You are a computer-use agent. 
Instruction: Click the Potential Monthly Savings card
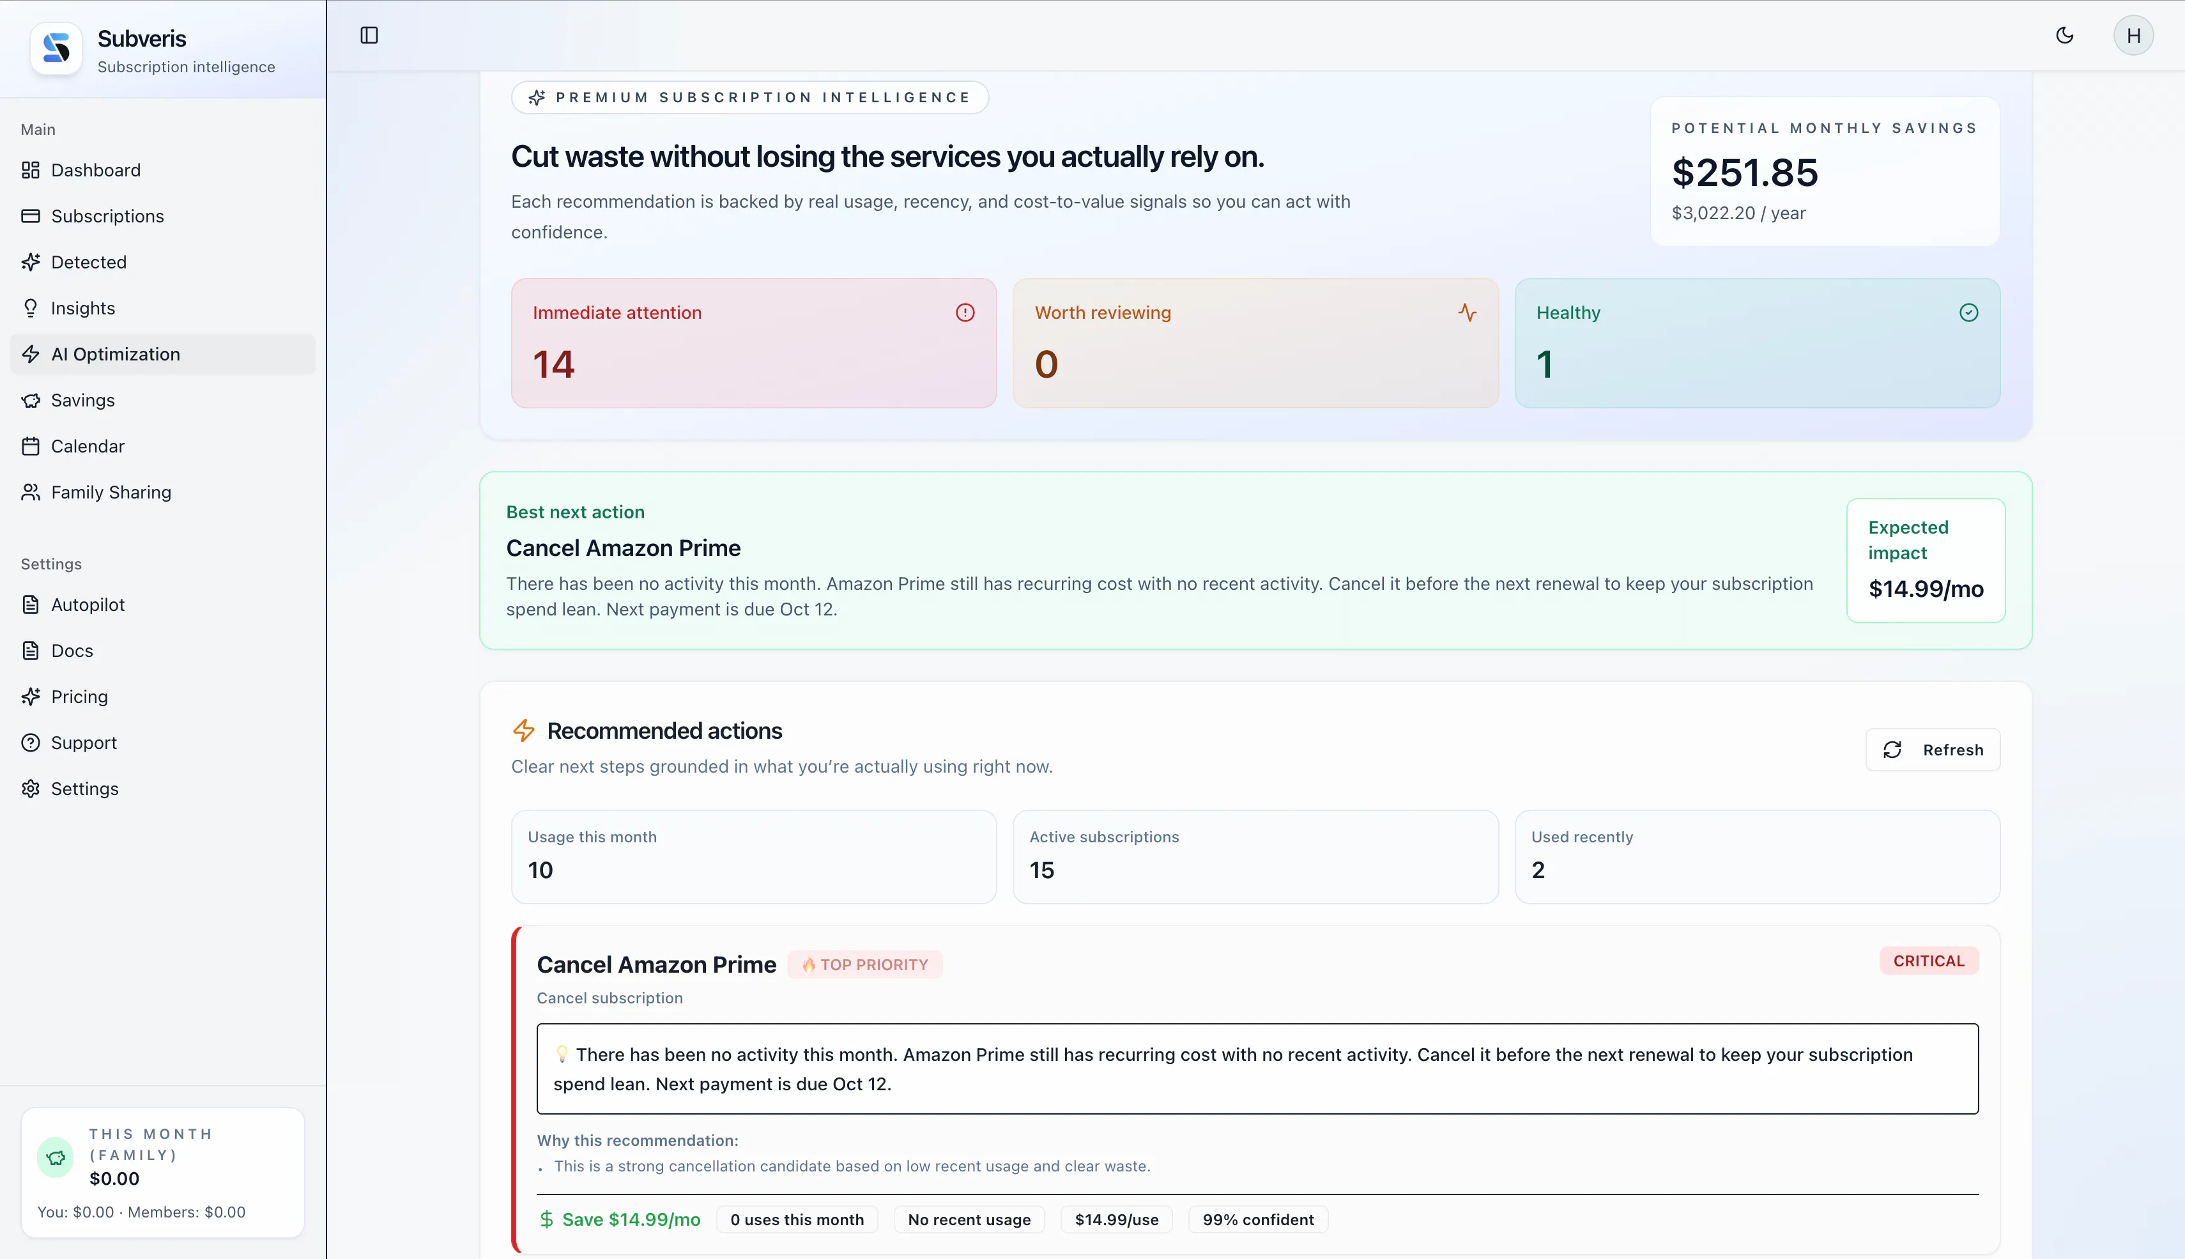click(x=1825, y=171)
